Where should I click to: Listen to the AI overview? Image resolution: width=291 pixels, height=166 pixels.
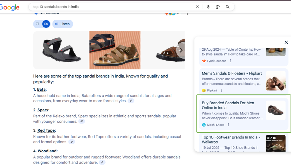pos(62,24)
